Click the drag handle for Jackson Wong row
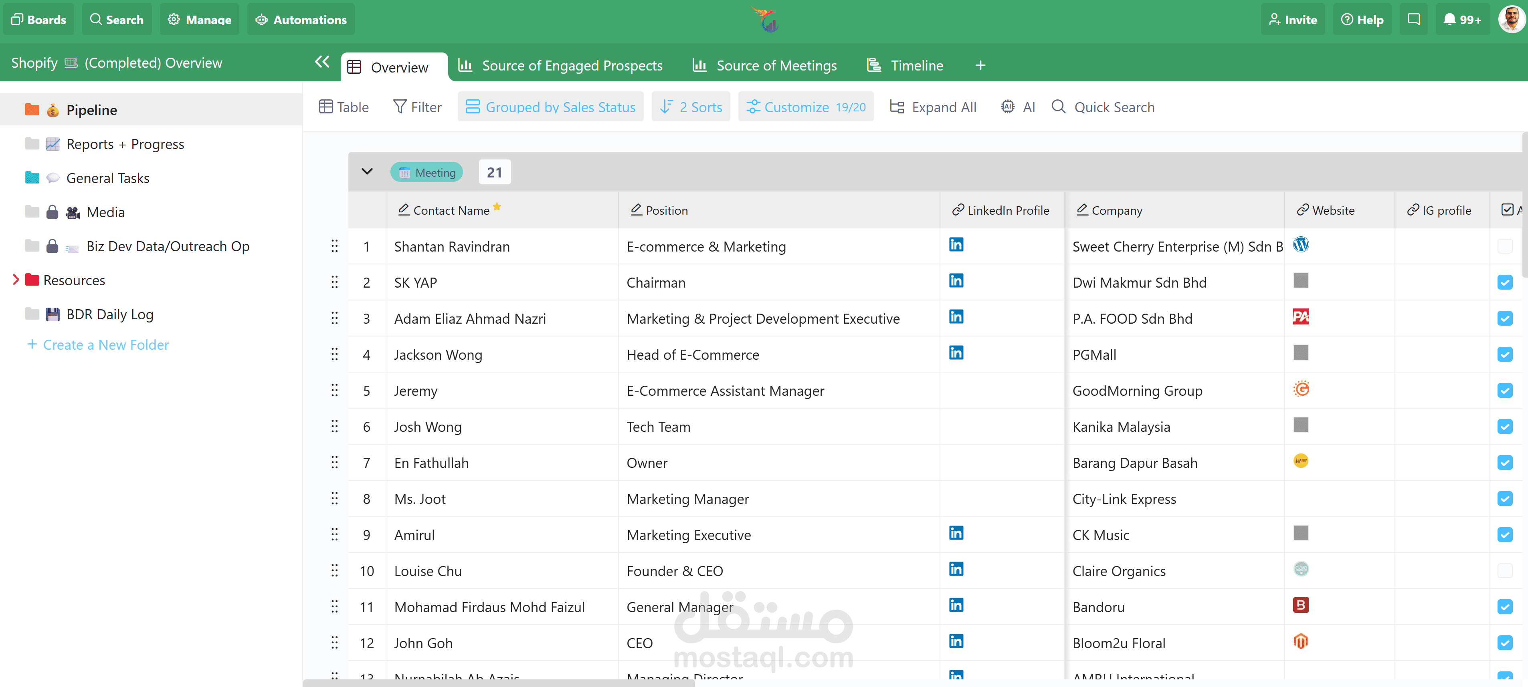Viewport: 1528px width, 687px height. (x=335, y=355)
